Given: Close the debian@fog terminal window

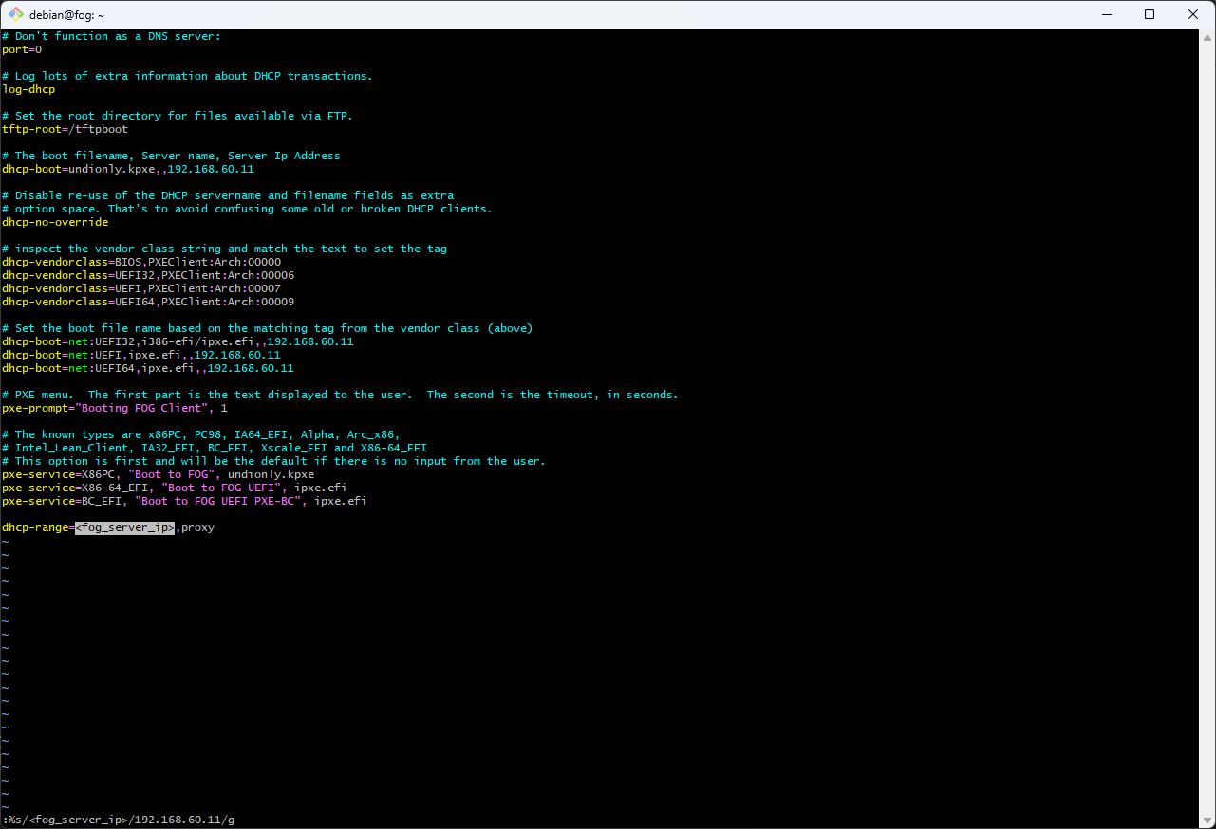Looking at the screenshot, I should 1193,14.
